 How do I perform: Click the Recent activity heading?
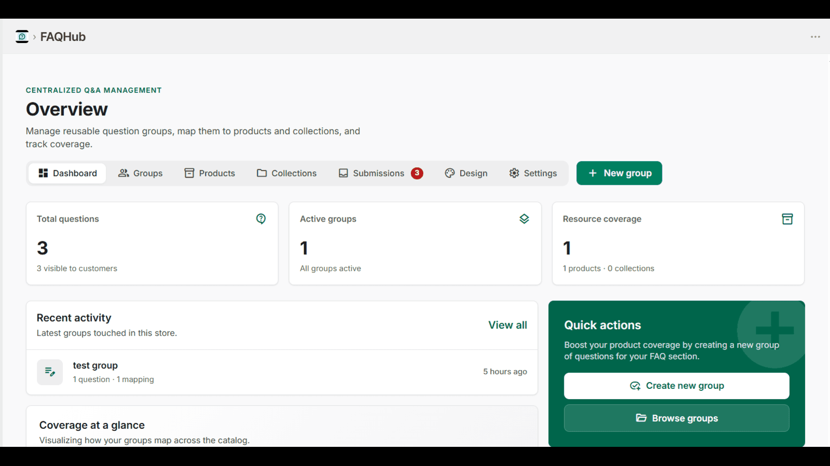click(74, 318)
